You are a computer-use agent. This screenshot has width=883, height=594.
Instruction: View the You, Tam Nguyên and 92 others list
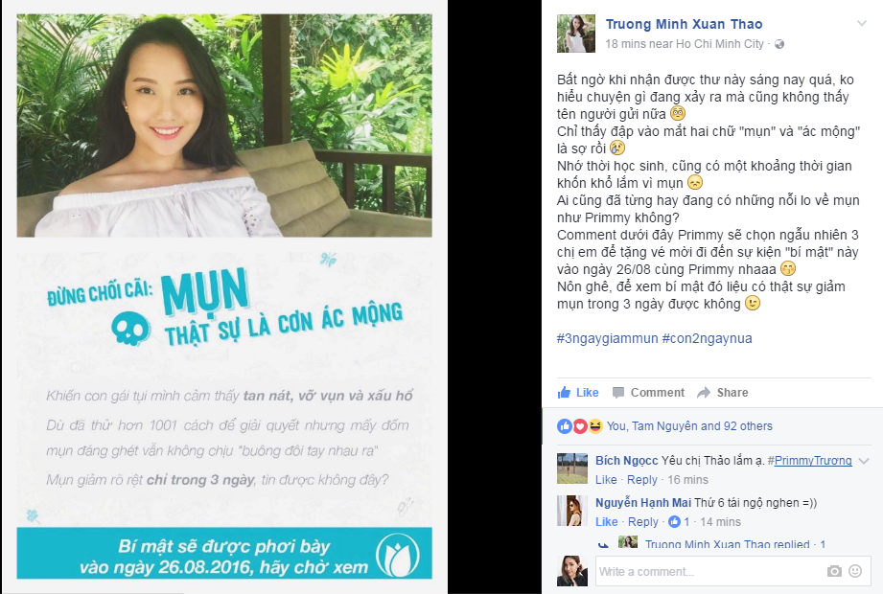point(689,426)
